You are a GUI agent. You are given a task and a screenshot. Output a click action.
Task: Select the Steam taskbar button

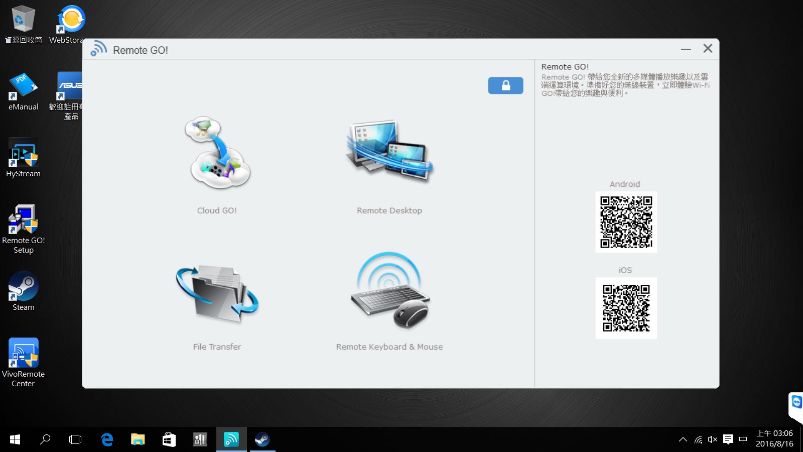tap(262, 440)
